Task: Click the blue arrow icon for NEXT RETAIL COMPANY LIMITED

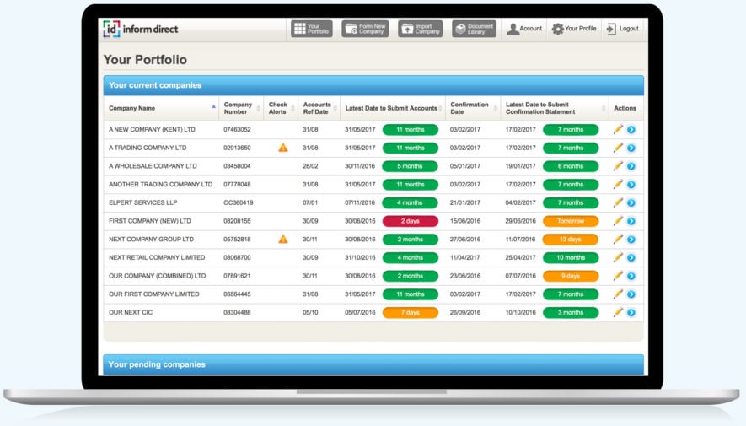Action: 631,258
